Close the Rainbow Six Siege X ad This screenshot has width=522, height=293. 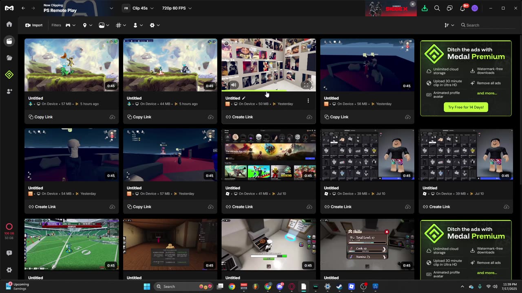tap(412, 4)
